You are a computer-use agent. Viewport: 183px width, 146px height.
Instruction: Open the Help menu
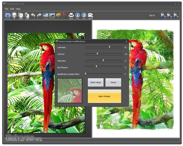click(x=18, y=9)
